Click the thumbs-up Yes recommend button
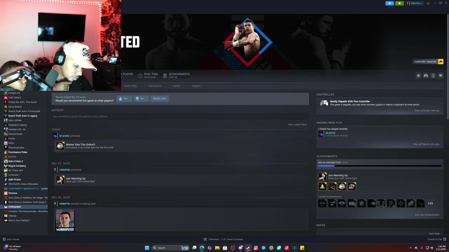Viewport: 449px width, 252px height. click(x=124, y=99)
